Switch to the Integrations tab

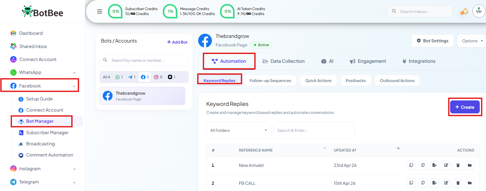[x=419, y=61]
